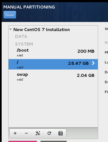Screen dimensions: 108x142
Task: Click the SYSTEM group heading
Action: [24, 44]
